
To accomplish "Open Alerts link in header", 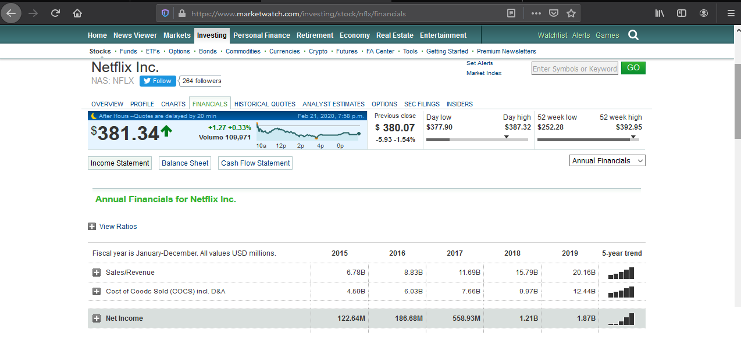I will (581, 35).
